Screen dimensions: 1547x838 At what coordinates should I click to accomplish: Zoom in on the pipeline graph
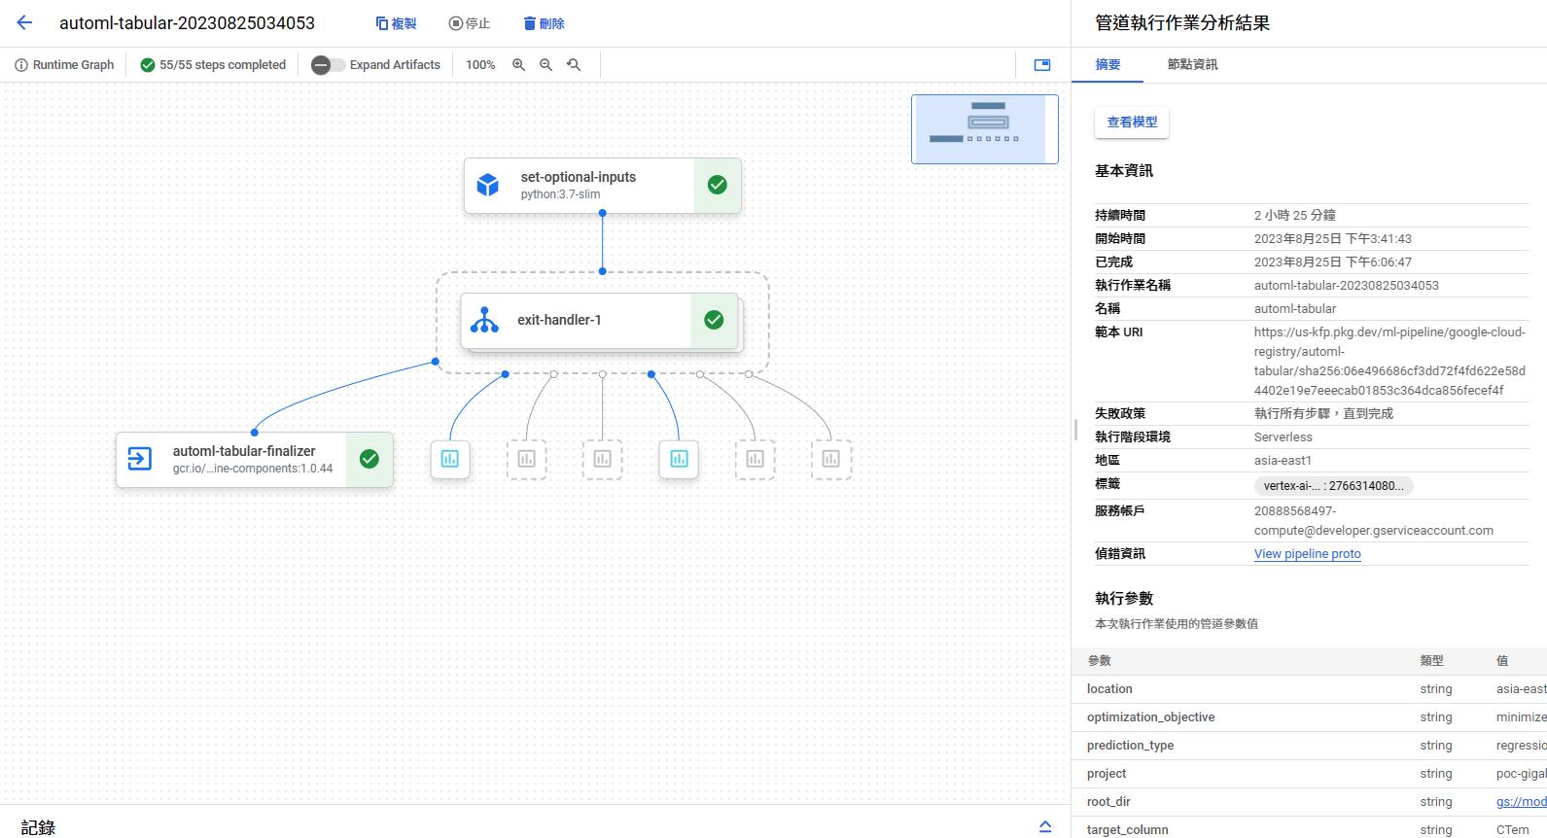(x=518, y=65)
